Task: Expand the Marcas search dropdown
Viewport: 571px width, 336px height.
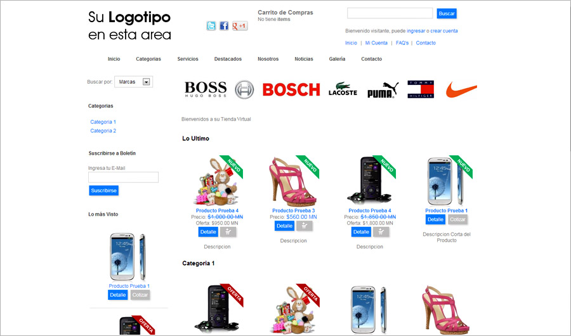Action: pyautogui.click(x=134, y=82)
